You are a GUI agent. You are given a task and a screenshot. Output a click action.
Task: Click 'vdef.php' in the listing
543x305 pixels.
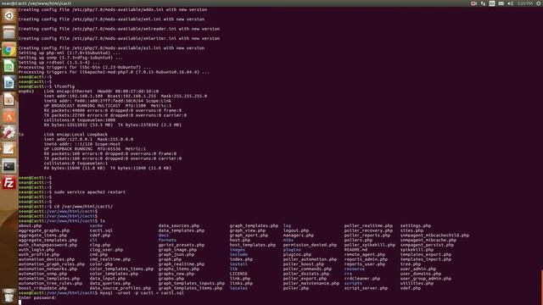(x=411, y=288)
